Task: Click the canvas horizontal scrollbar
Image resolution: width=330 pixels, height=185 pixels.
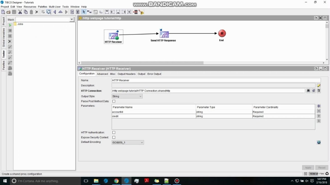Action: click(x=142, y=63)
